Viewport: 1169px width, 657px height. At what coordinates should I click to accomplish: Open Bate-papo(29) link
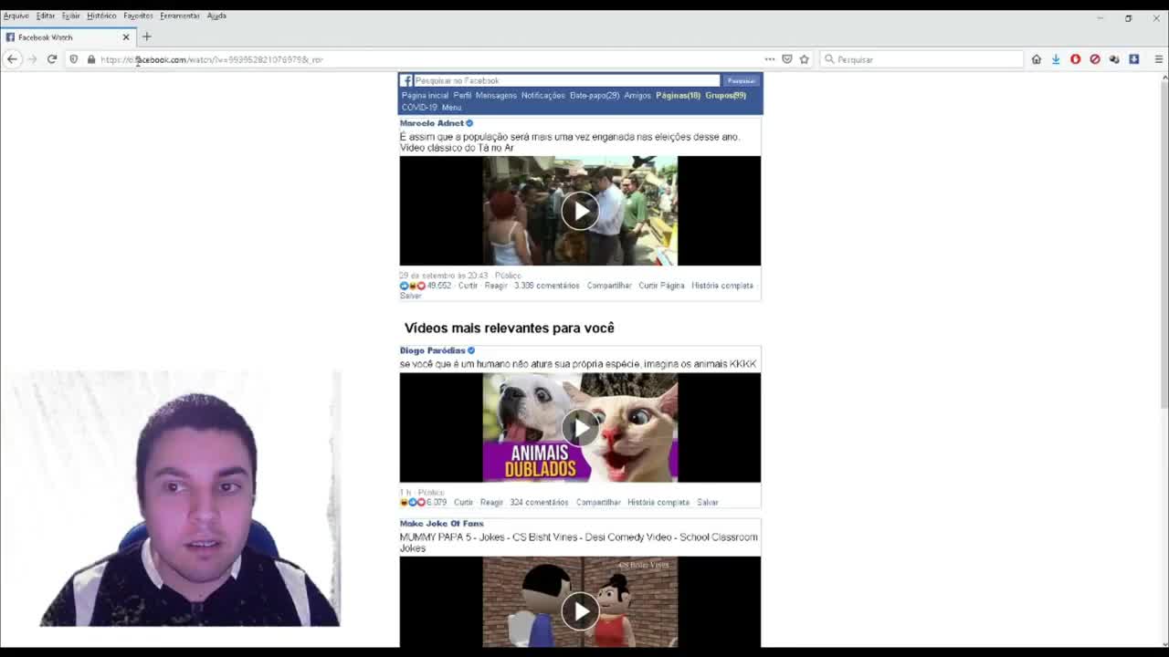click(x=595, y=95)
